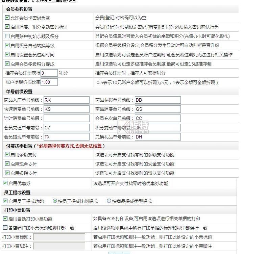Click the 兑换礼品单号前缀 field with DH
268x254 pixels.
158,137
